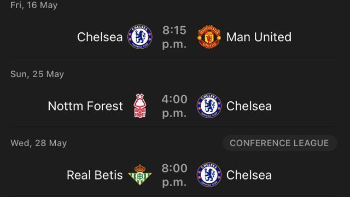
Task: Select the Real Betis team name
Action: click(95, 175)
